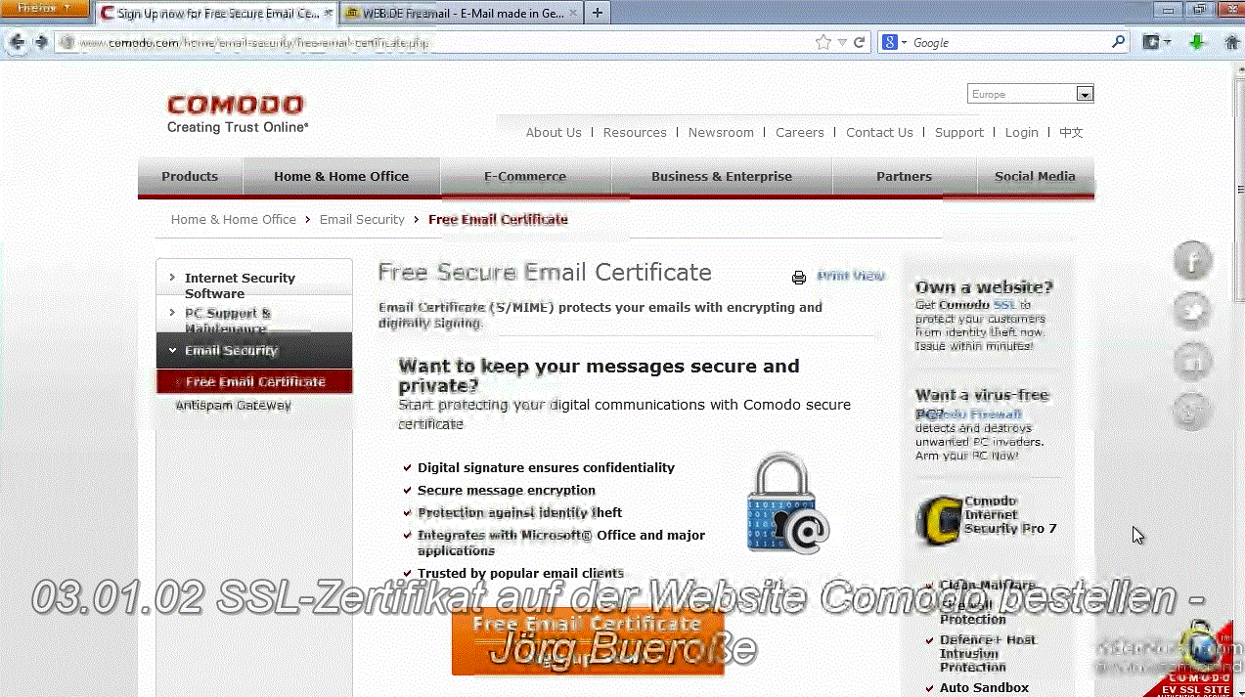
Task: Open the Google search engine selector
Action: [895, 43]
